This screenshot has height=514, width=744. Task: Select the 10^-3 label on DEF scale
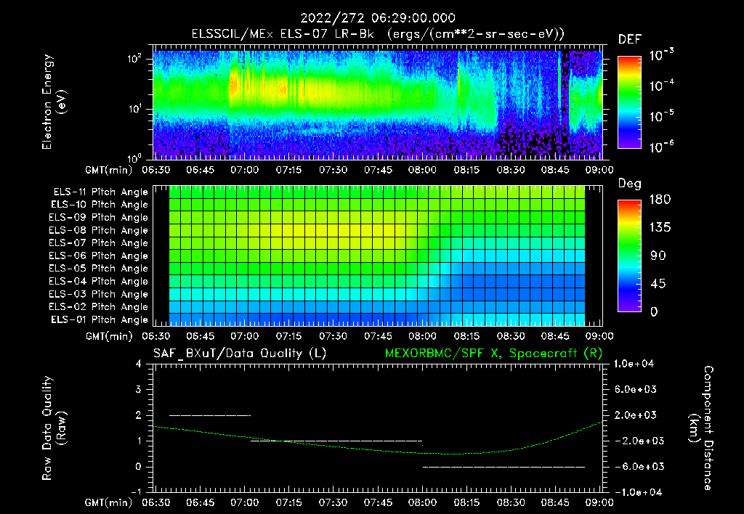(661, 55)
